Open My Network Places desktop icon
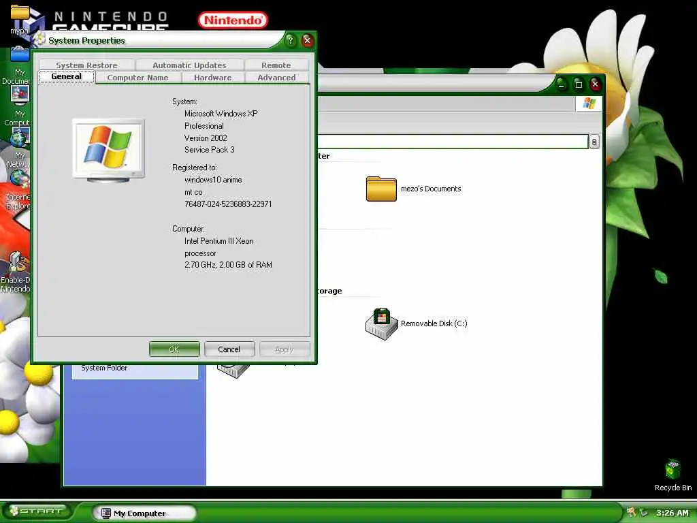This screenshot has width=697, height=523. (18, 148)
